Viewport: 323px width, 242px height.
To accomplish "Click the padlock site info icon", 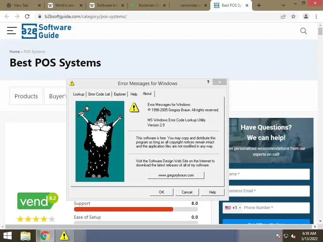I will (40, 16).
